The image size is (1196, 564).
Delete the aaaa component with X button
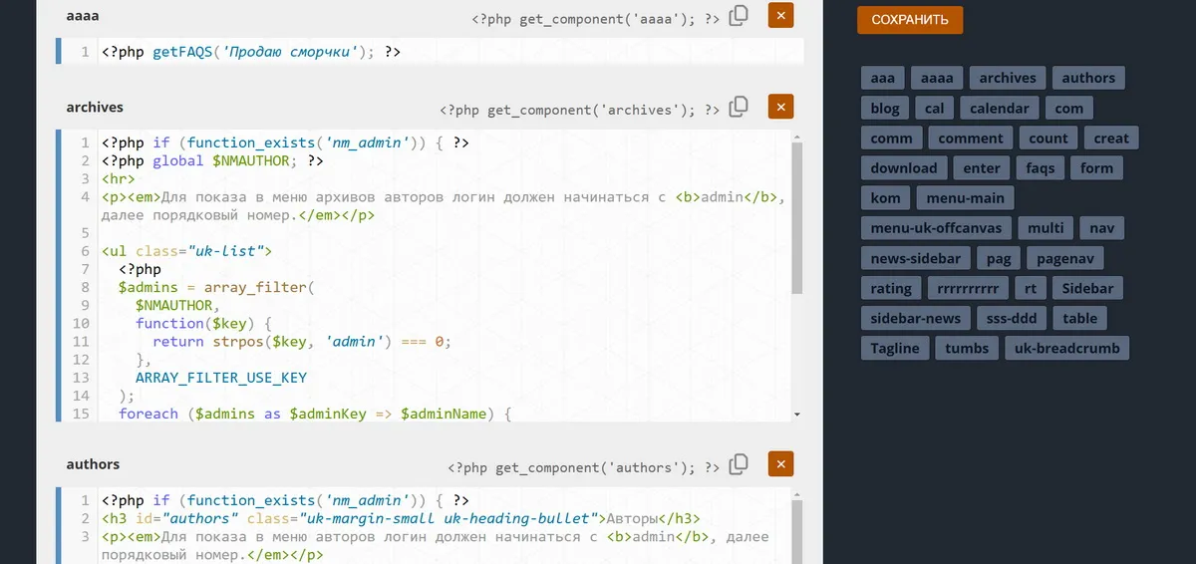coord(781,15)
